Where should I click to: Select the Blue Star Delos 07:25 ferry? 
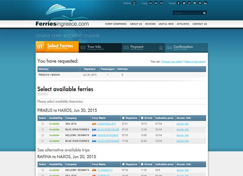(x=43, y=130)
